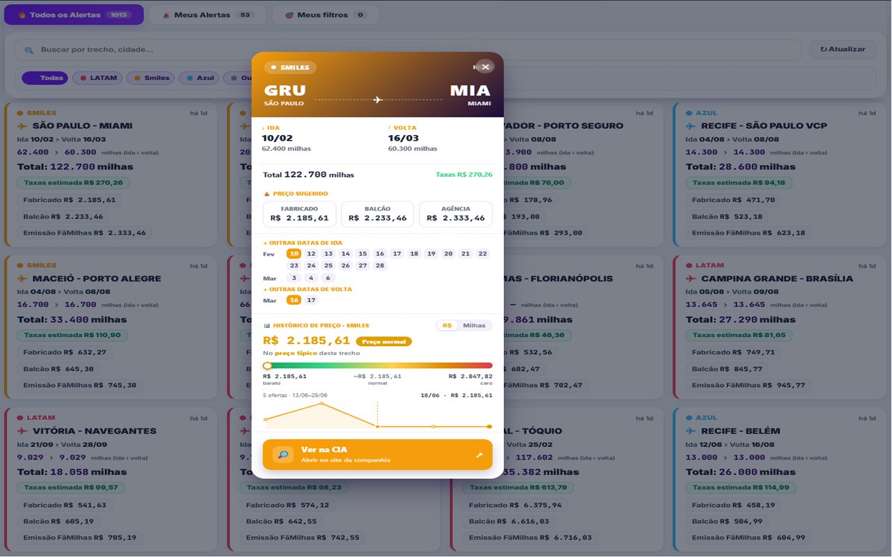Select departure date Fev 25

pos(328,266)
